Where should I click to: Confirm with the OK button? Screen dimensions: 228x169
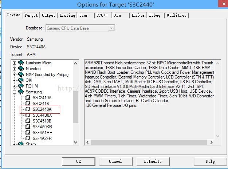point(79,161)
